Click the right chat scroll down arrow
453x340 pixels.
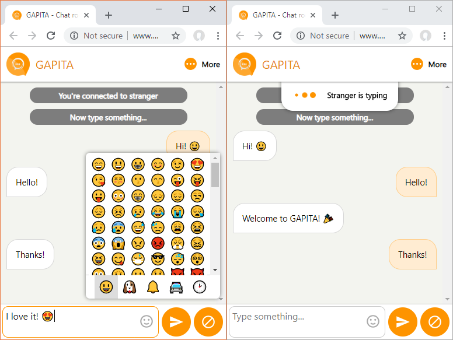point(448,299)
